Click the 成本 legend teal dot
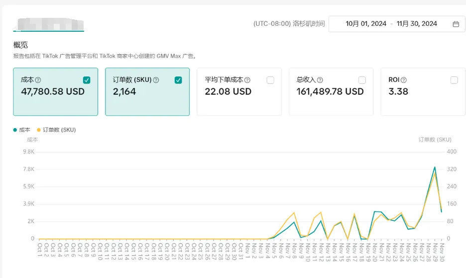This screenshot has height=278, width=466. coord(15,130)
